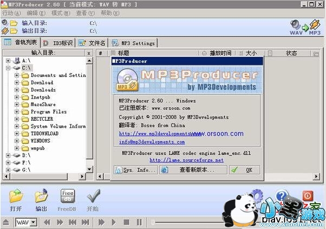Expand the Program Files folder
This screenshot has height=229, width=326.
click(17, 112)
